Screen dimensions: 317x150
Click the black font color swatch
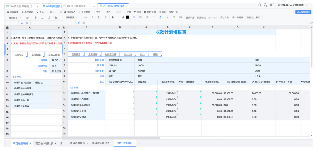click(x=127, y=17)
